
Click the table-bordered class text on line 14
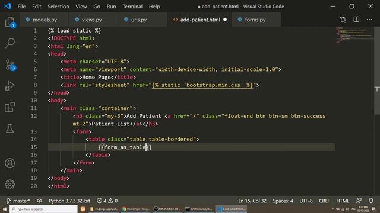(x=170, y=140)
